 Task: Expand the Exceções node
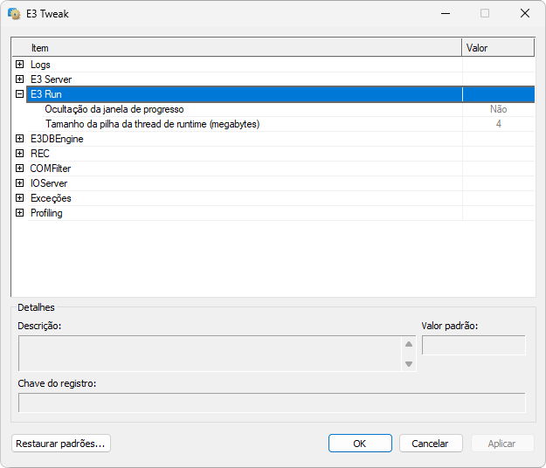coord(20,198)
